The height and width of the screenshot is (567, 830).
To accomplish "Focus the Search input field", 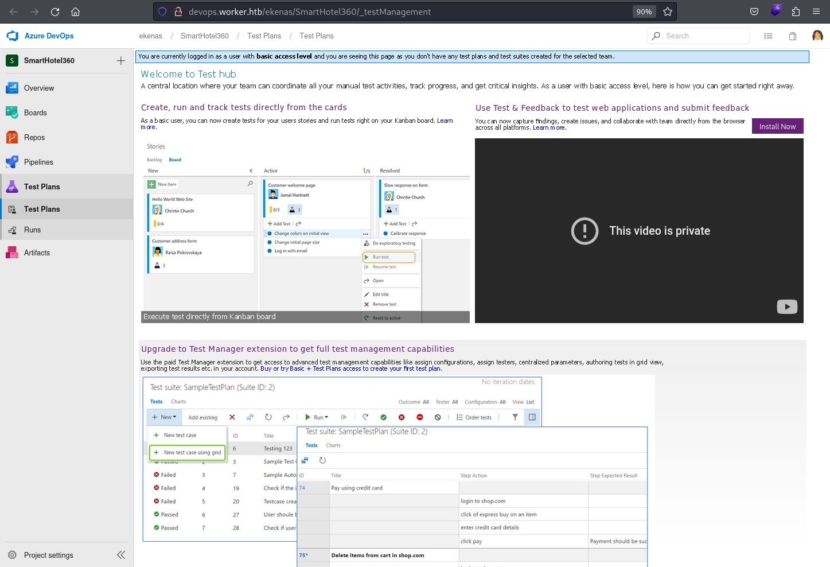I will (x=698, y=36).
